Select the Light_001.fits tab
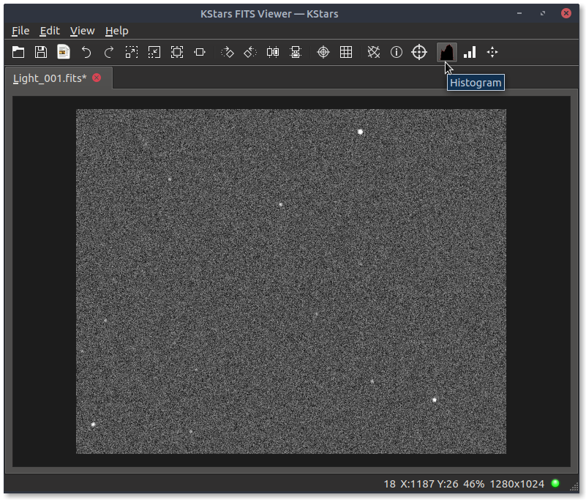The width and height of the screenshot is (586, 500). (x=50, y=78)
